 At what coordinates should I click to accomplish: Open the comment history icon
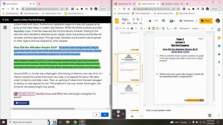click(x=163, y=21)
